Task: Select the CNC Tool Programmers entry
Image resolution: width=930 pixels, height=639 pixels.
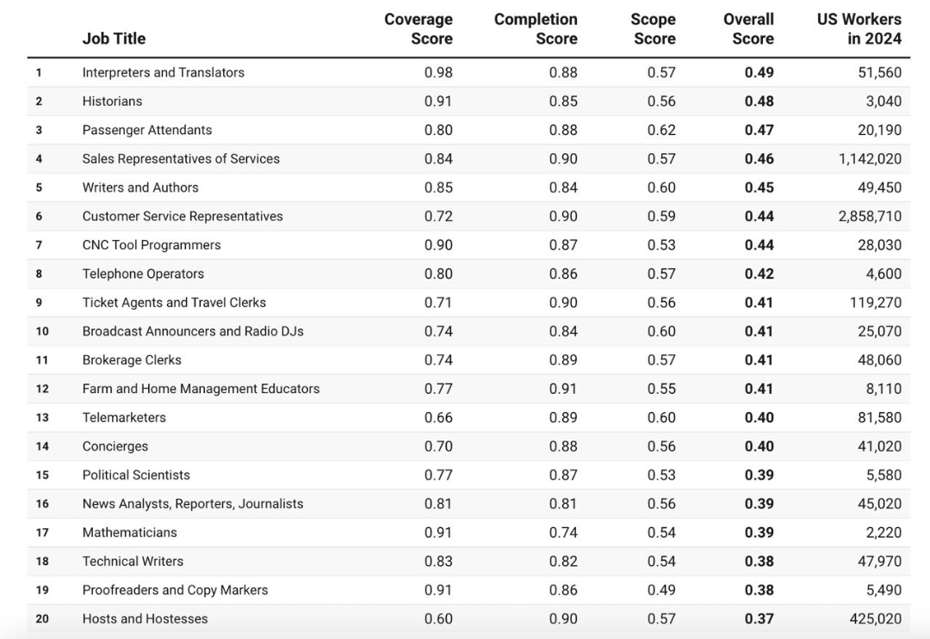Action: (152, 245)
